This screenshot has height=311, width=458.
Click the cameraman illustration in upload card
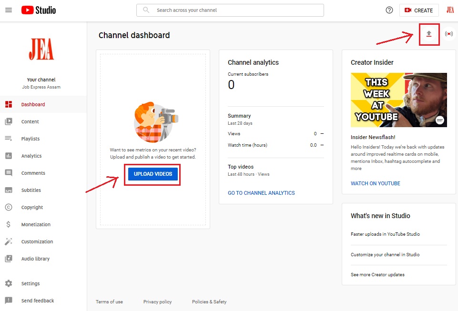(x=155, y=122)
